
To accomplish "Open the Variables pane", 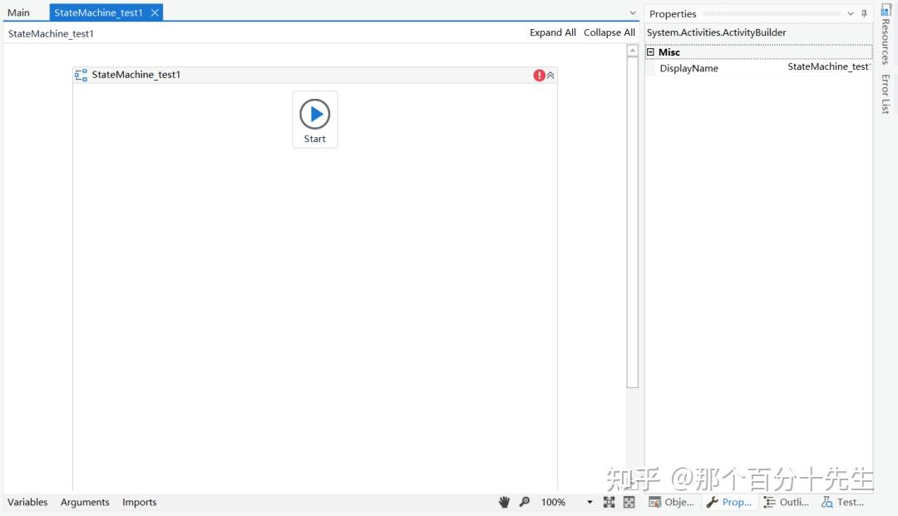I will click(x=27, y=502).
